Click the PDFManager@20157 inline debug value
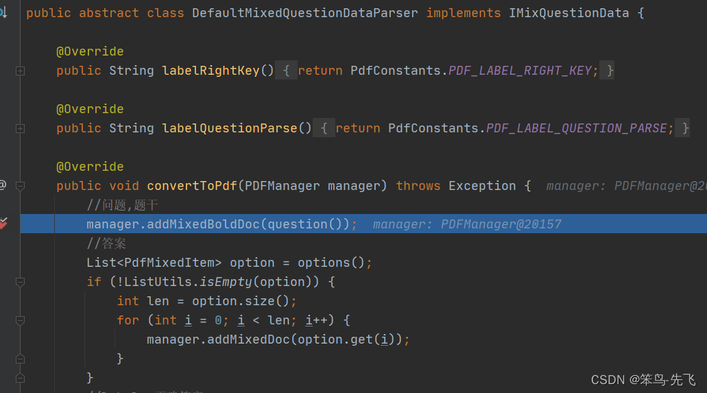This screenshot has width=707, height=393. coord(501,224)
